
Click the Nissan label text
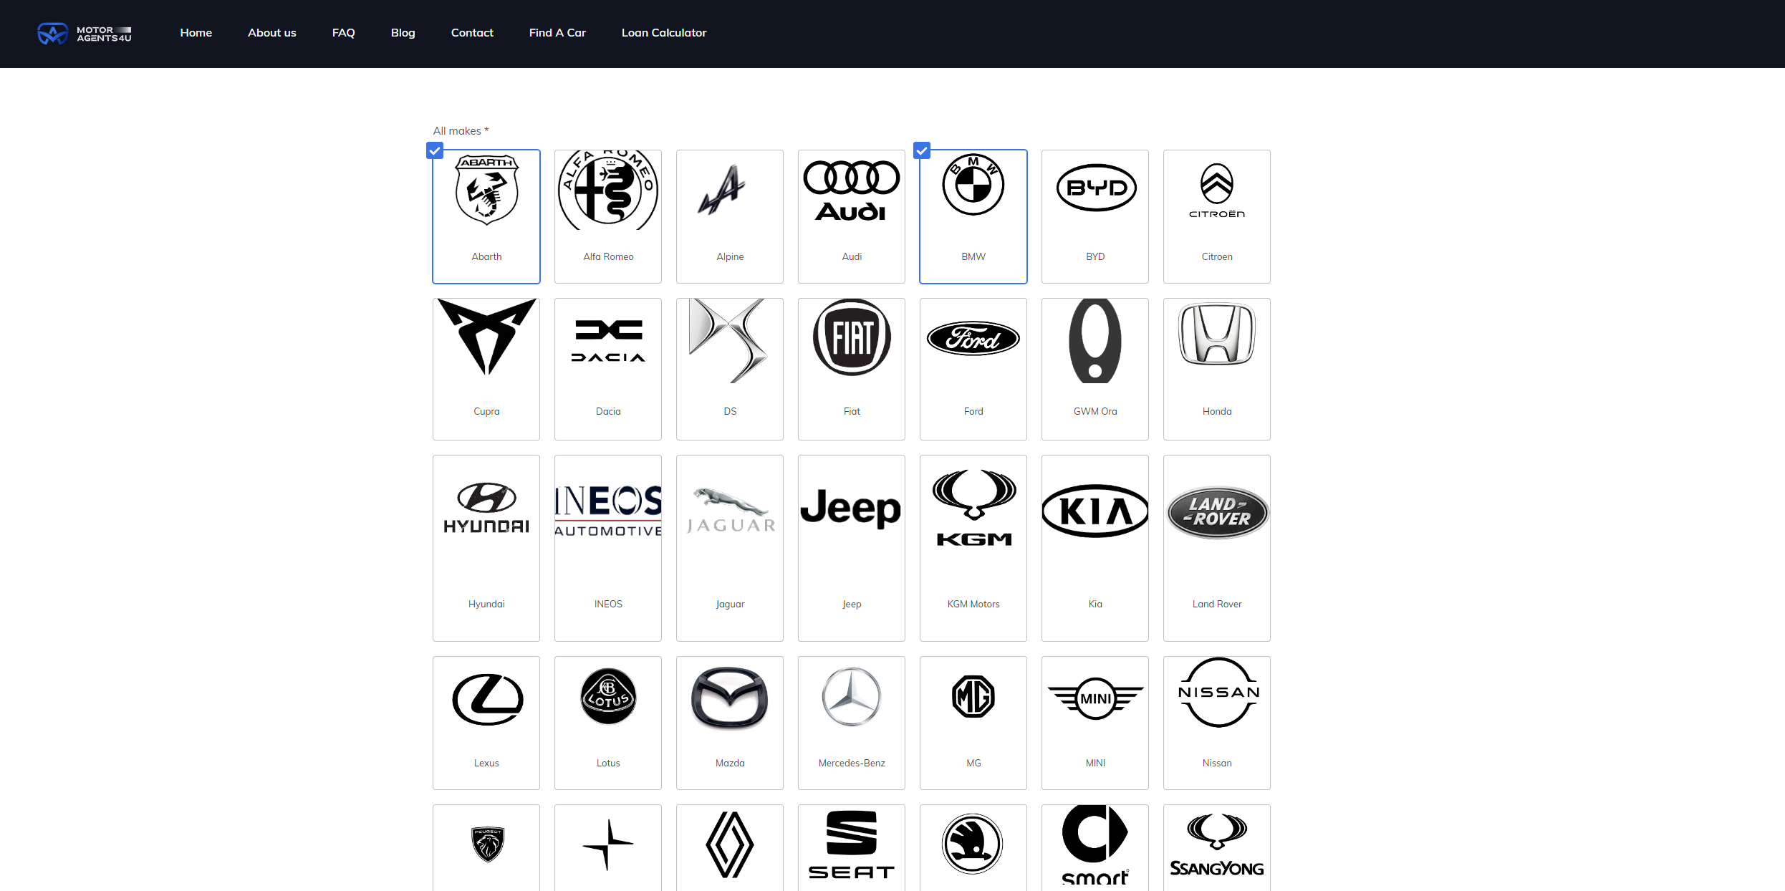1217,763
